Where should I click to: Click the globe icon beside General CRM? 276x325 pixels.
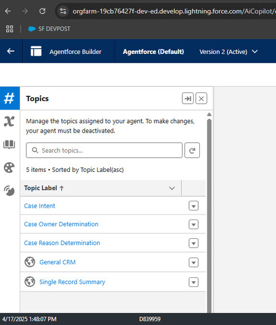tap(30, 262)
